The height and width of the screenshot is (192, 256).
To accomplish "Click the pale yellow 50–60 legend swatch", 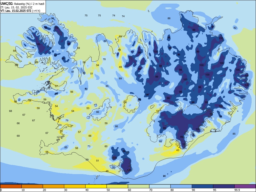I will pos(117,186).
